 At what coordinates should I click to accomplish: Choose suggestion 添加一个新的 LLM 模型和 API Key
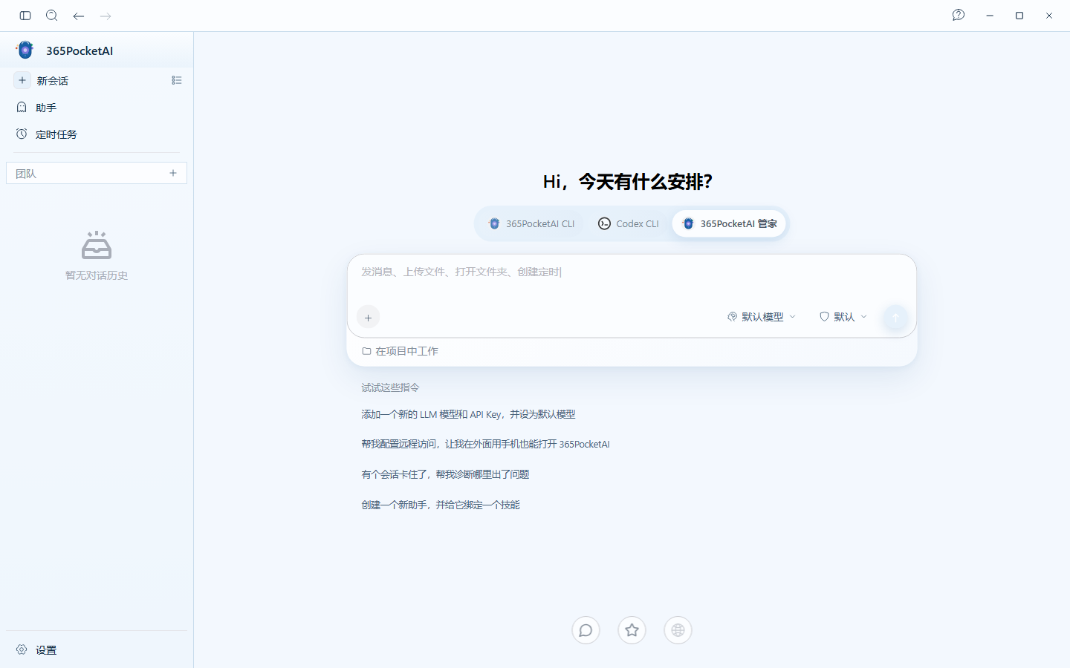click(468, 414)
